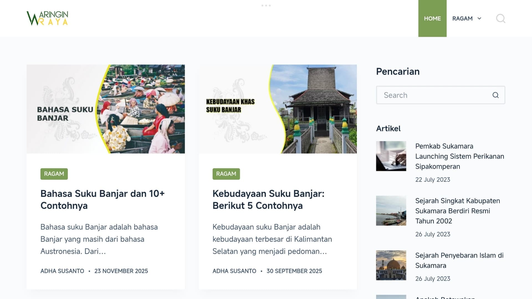
Task: Click RAGAM tag on Bahasa Suku Banjar card
Action: pyautogui.click(x=54, y=174)
